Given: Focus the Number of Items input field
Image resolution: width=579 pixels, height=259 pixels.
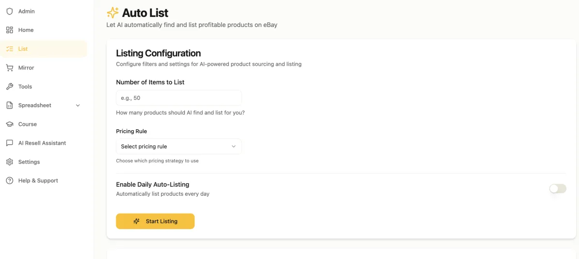Looking at the screenshot, I should click(x=179, y=98).
